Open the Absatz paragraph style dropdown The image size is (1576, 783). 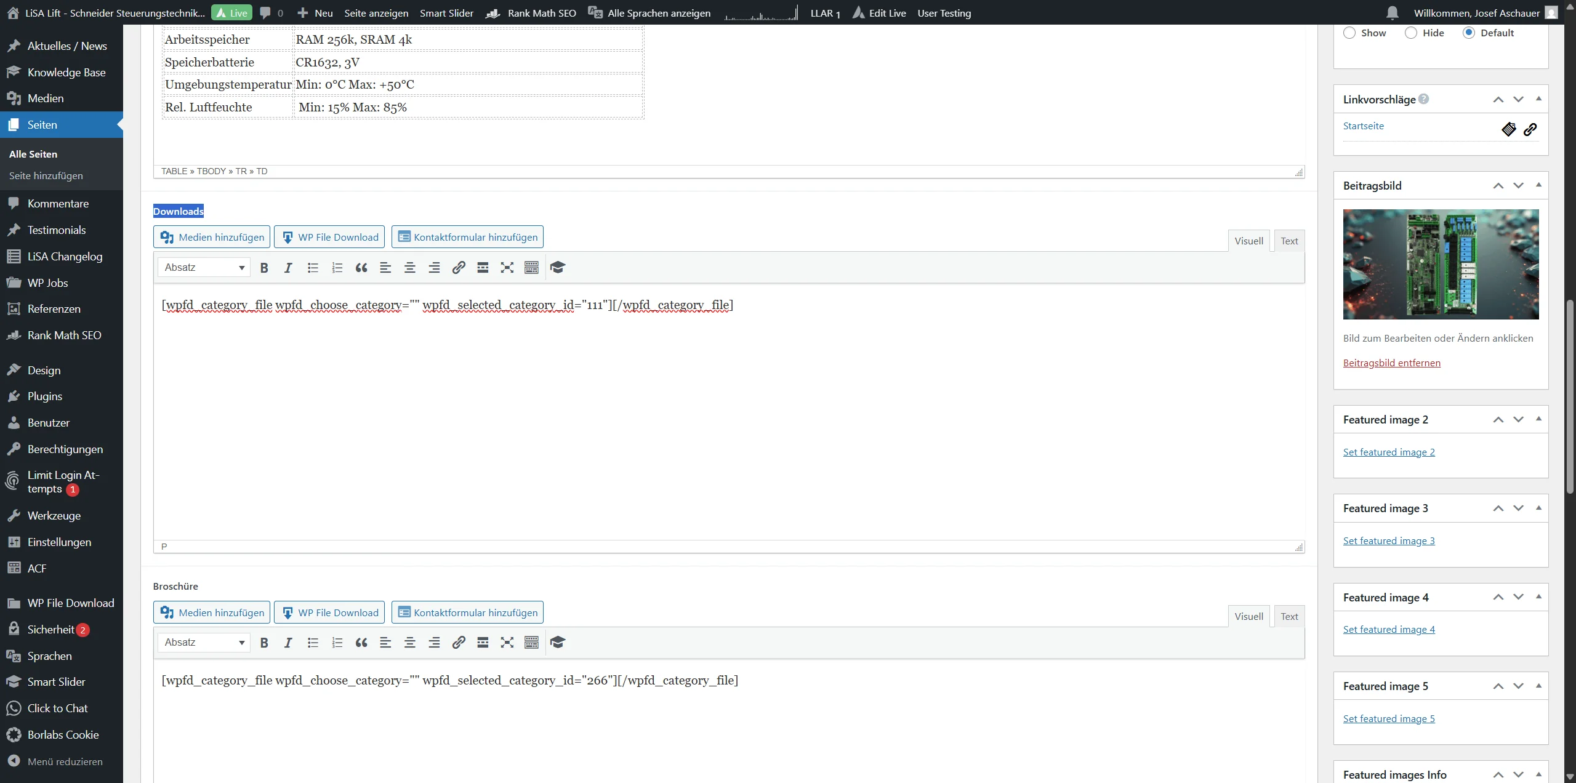click(x=204, y=268)
